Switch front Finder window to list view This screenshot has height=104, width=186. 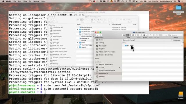tap(127, 35)
